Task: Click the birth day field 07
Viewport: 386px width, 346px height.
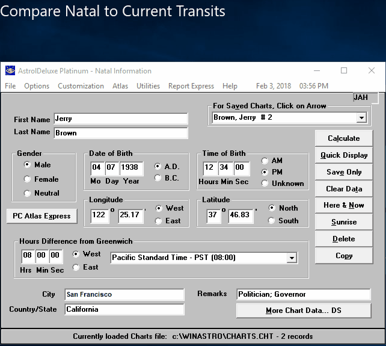Action: click(112, 168)
